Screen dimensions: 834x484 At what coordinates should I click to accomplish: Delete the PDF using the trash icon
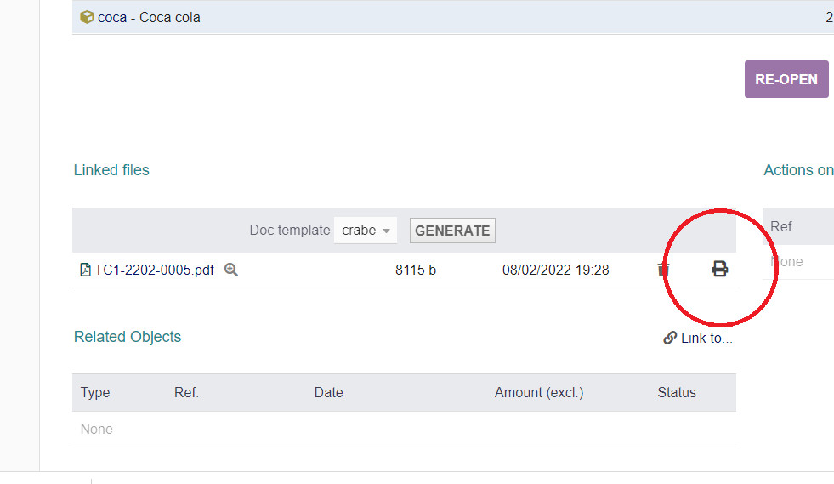pyautogui.click(x=664, y=270)
